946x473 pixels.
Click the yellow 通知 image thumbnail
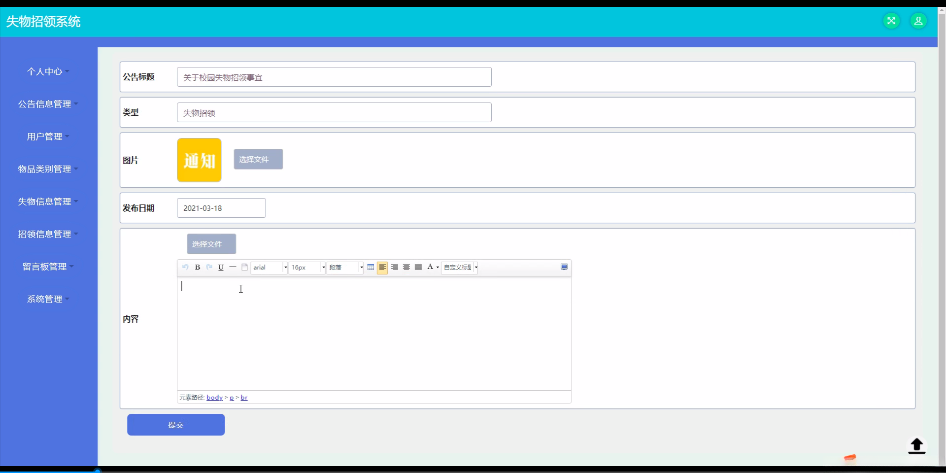(199, 160)
